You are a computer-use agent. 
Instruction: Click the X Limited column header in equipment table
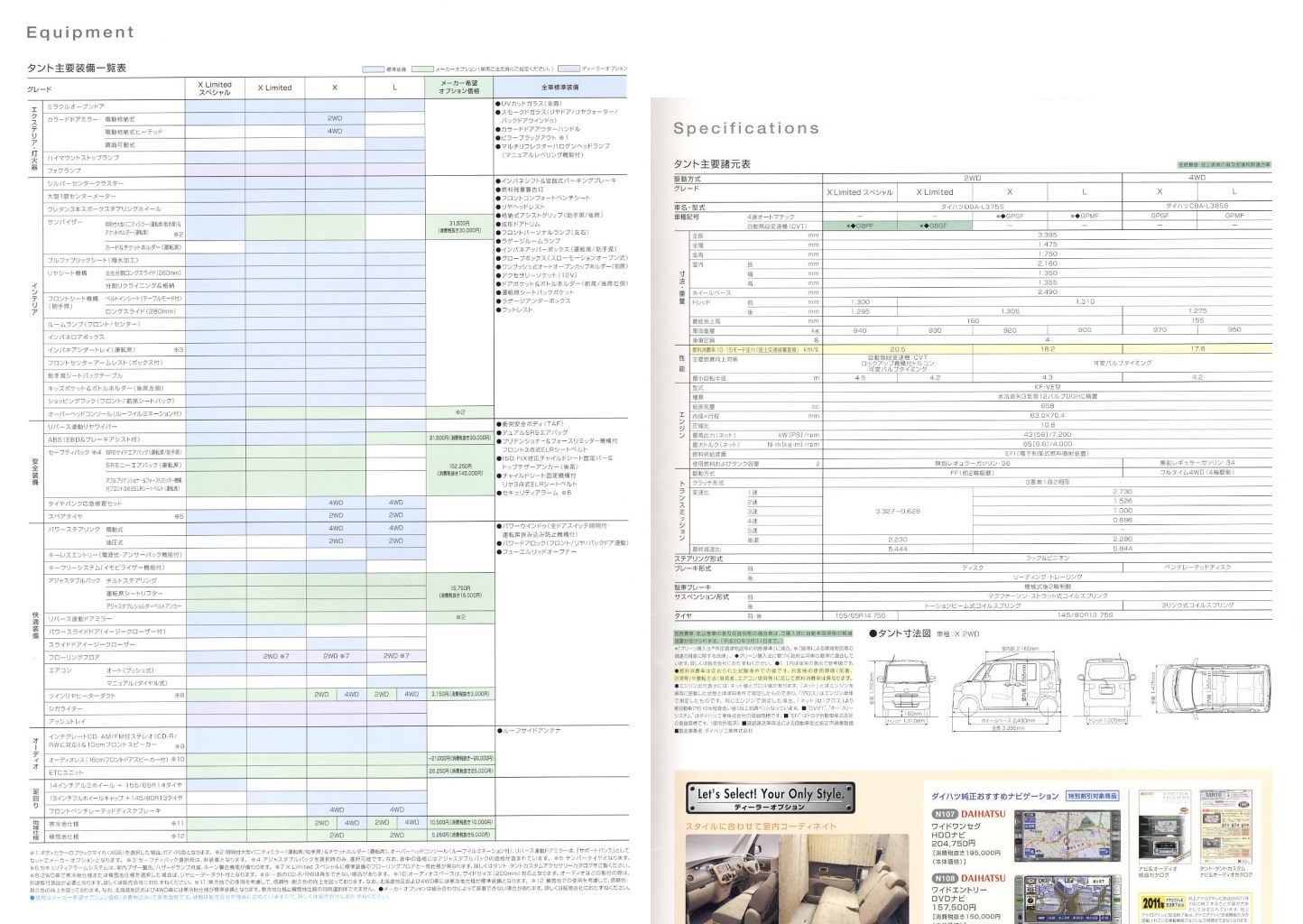274,88
